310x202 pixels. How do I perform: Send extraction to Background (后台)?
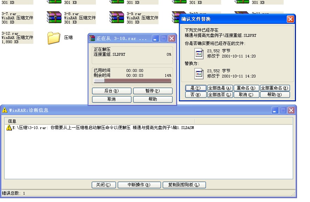point(111,91)
